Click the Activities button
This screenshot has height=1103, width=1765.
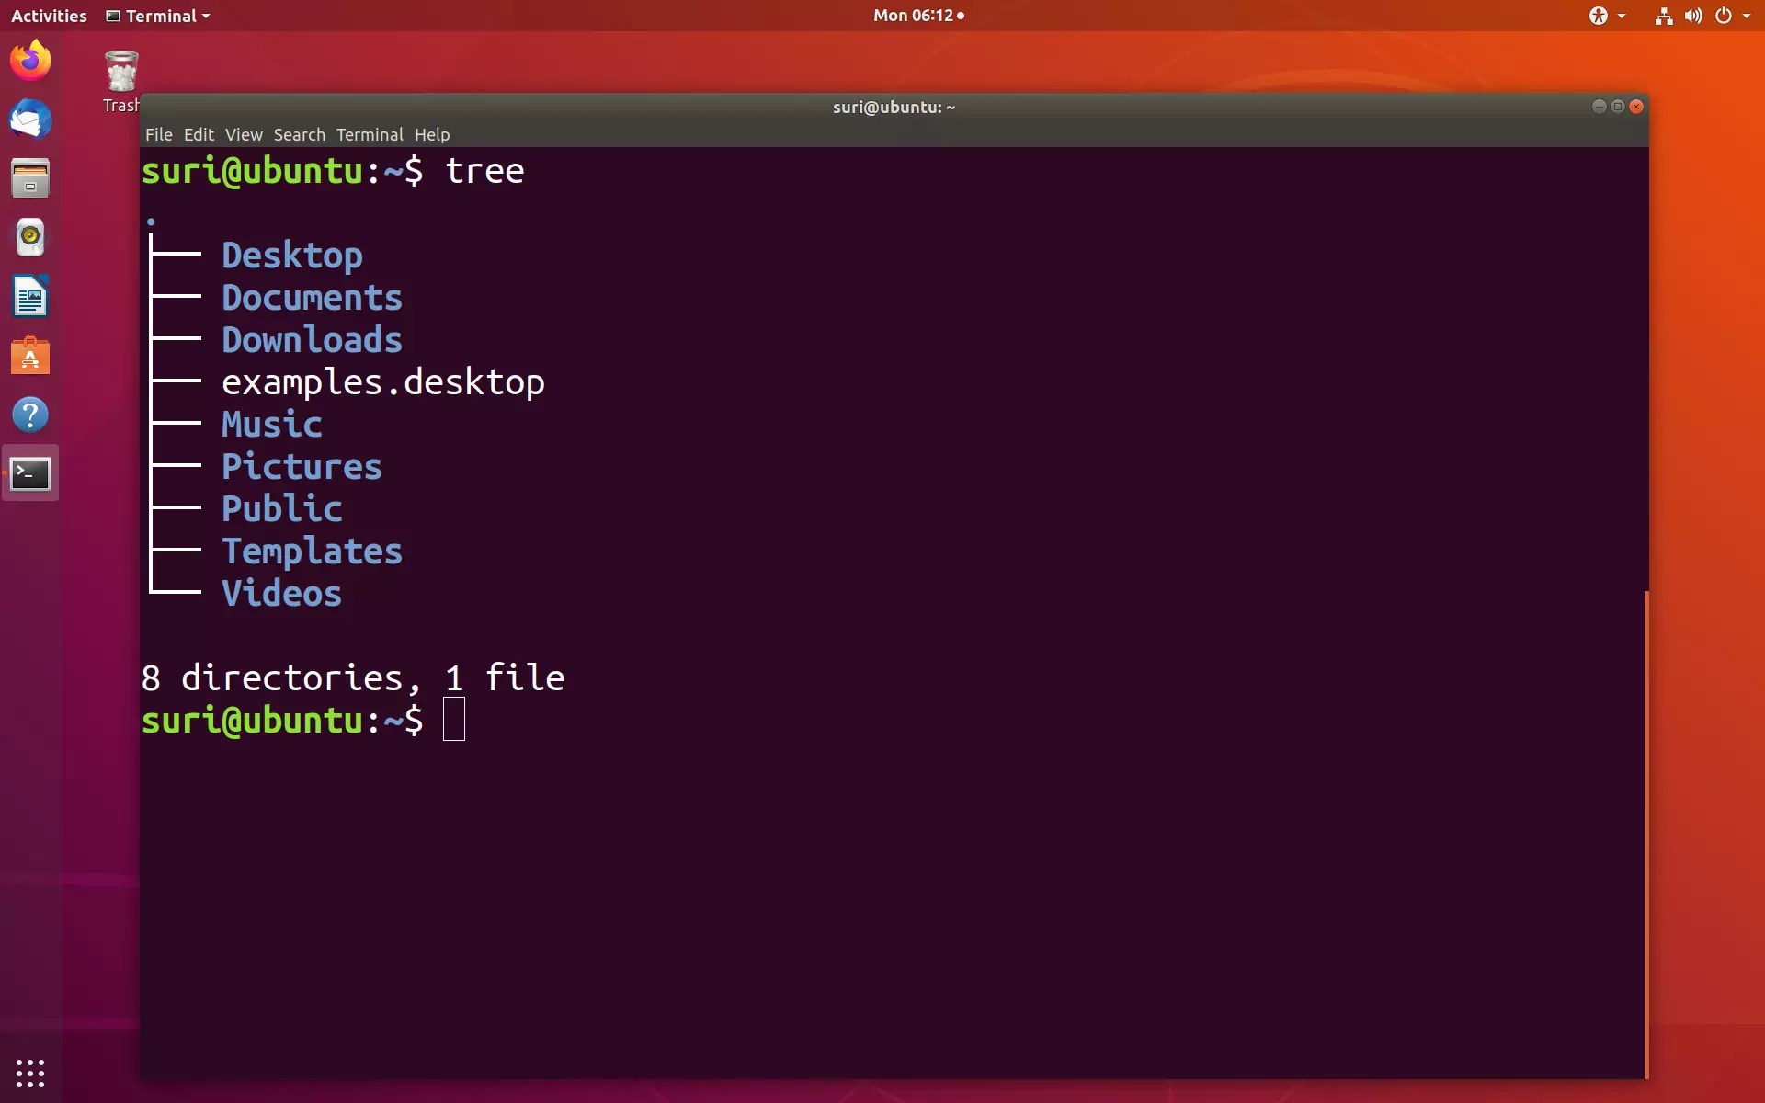point(49,16)
